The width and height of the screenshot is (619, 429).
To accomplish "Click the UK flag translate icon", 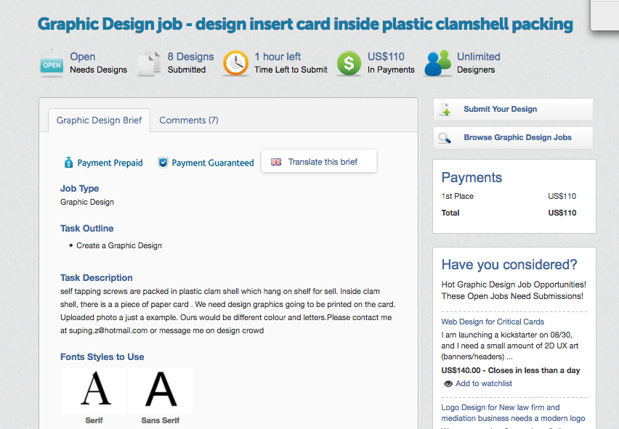I will (x=276, y=162).
